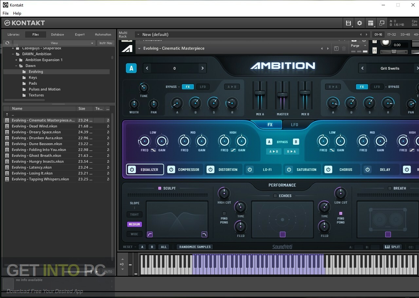
Task: Switch to the Expert tab
Action: click(80, 34)
